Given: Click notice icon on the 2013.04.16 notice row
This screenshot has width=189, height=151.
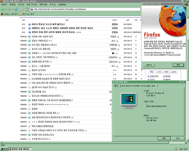Looking at the screenshot, I should click(29, 33).
